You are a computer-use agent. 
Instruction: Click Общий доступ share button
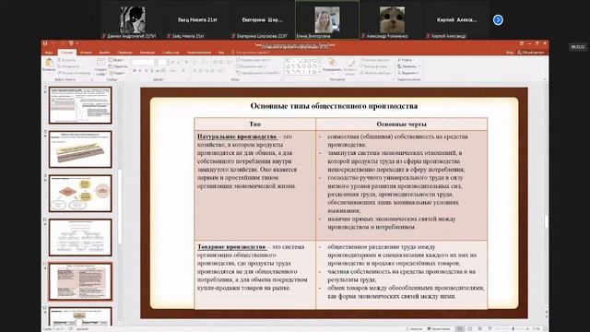pos(531,53)
